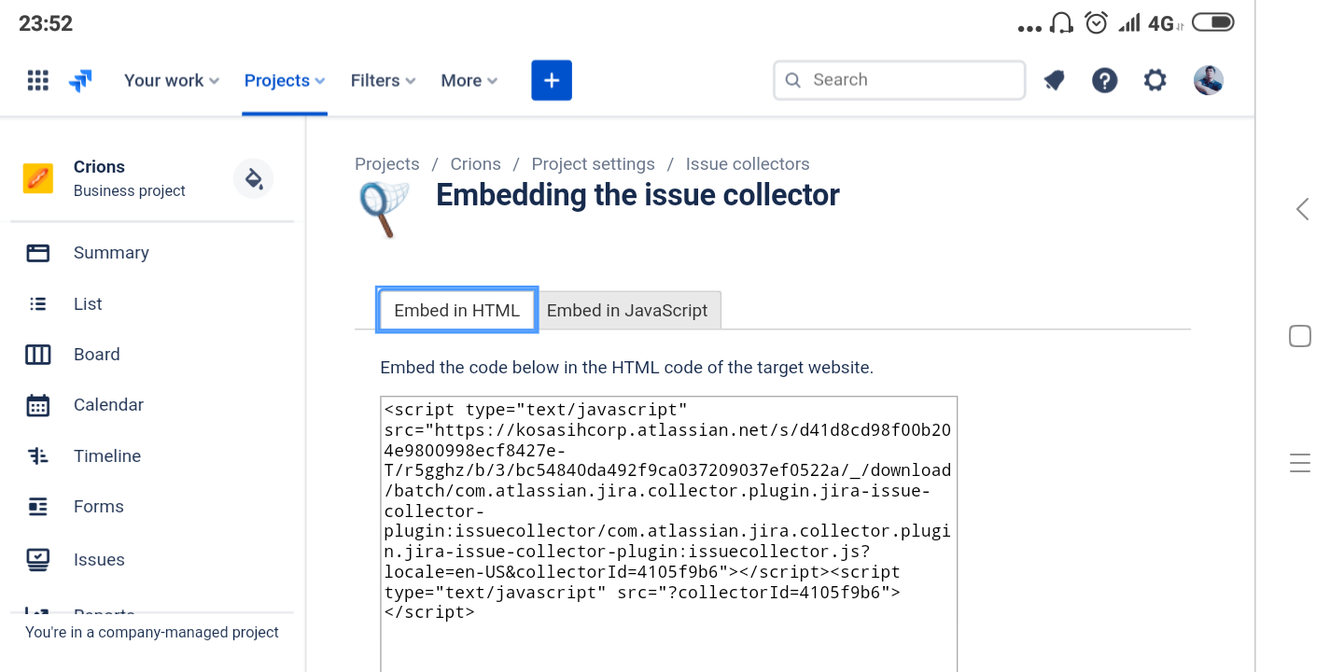This screenshot has height=672, width=1344.
Task: Click the Timeline sidebar icon
Action: click(38, 456)
